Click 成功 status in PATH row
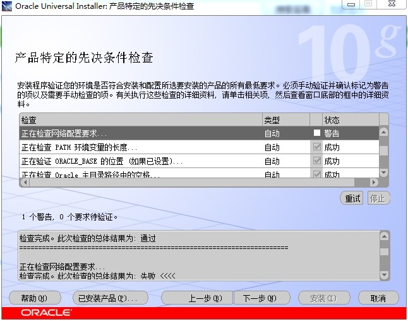 click(332, 147)
